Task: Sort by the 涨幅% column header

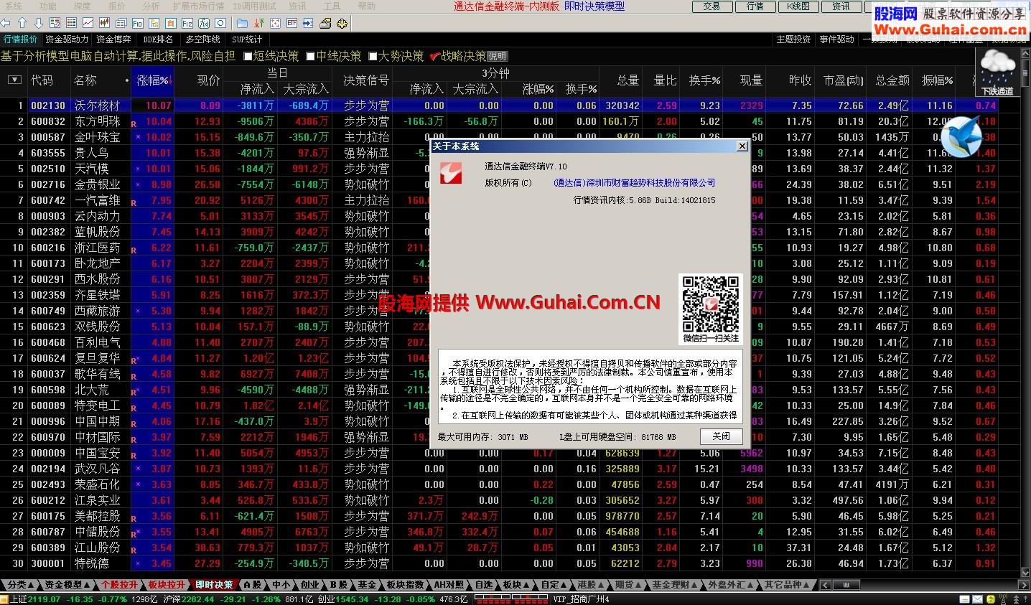Action: (153, 81)
